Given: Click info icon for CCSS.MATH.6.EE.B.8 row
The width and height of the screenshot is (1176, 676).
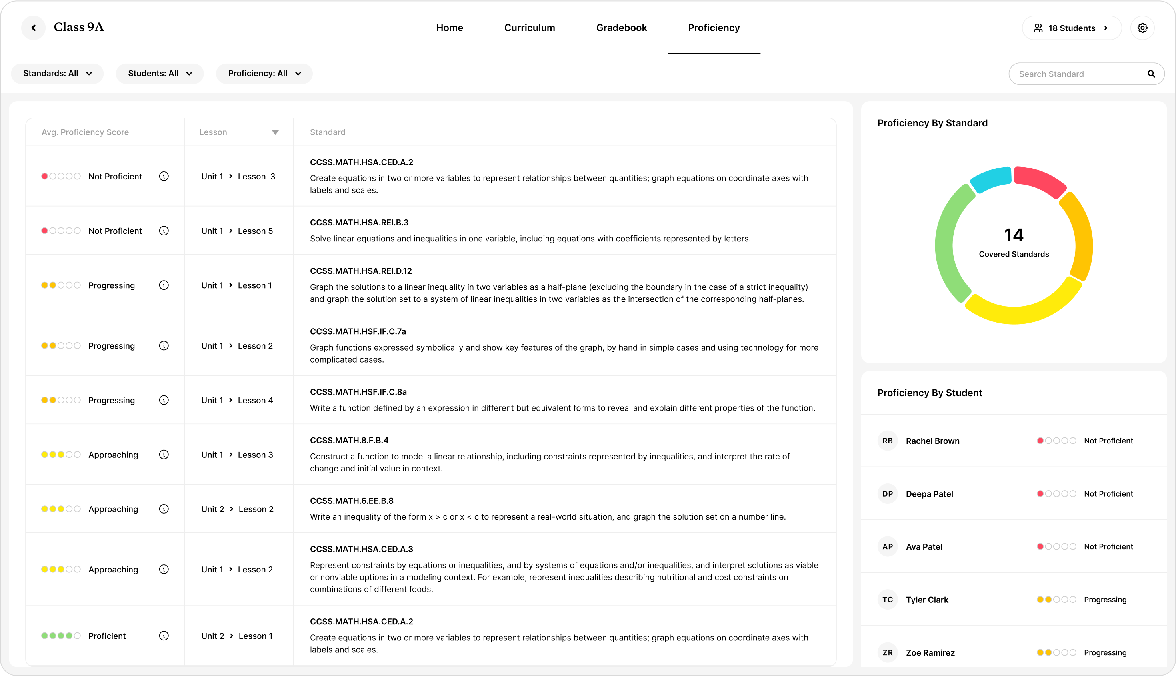Looking at the screenshot, I should coord(164,509).
